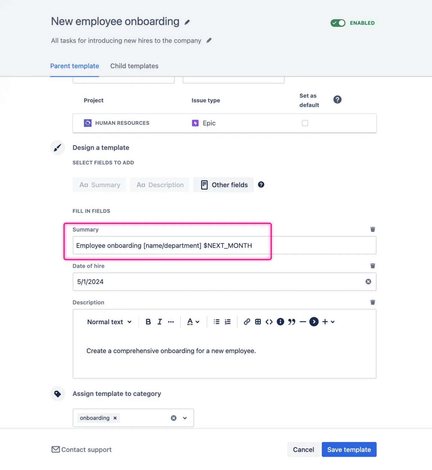Open the Contact support link

pyautogui.click(x=82, y=449)
